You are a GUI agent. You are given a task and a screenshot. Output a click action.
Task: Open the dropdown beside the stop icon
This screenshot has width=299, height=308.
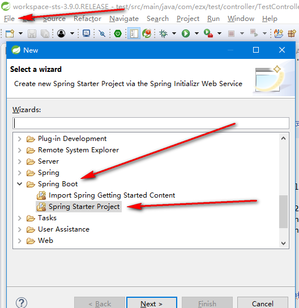(x=242, y=33)
